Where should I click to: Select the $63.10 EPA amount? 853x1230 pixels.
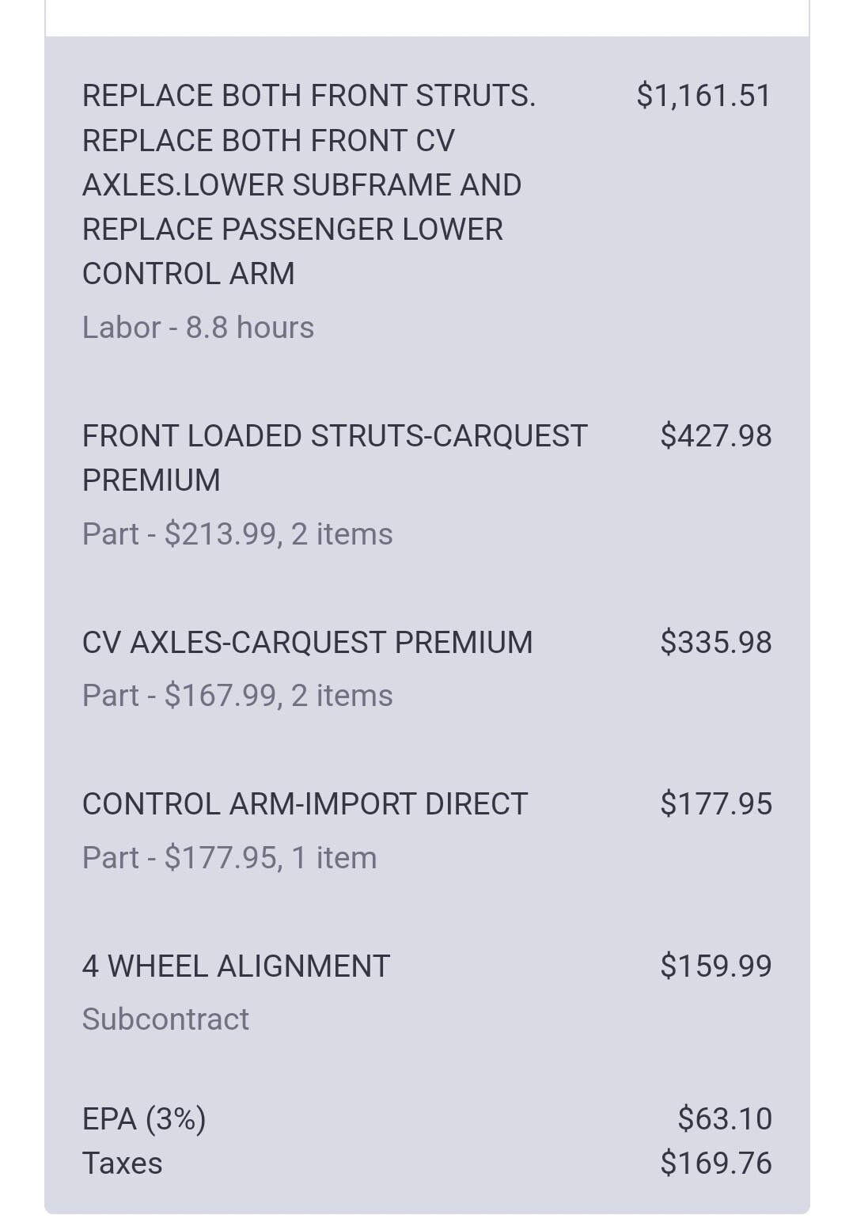pos(724,1119)
